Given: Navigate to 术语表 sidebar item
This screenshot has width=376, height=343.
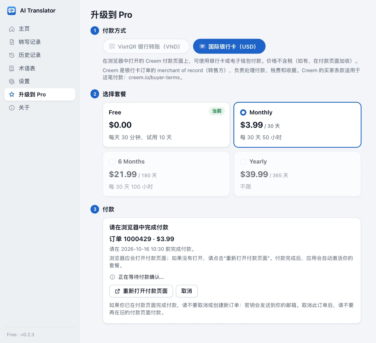Looking at the screenshot, I should (40, 68).
